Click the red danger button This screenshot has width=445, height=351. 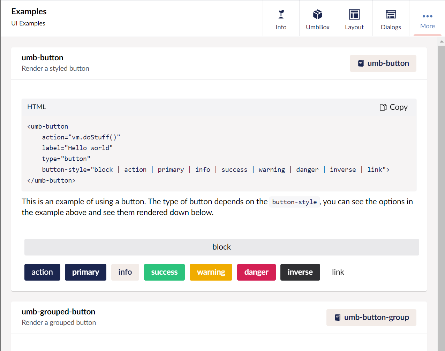pos(256,272)
